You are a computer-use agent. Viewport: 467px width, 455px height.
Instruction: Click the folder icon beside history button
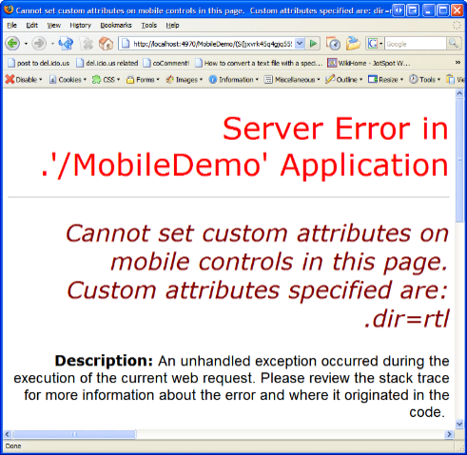pos(353,44)
